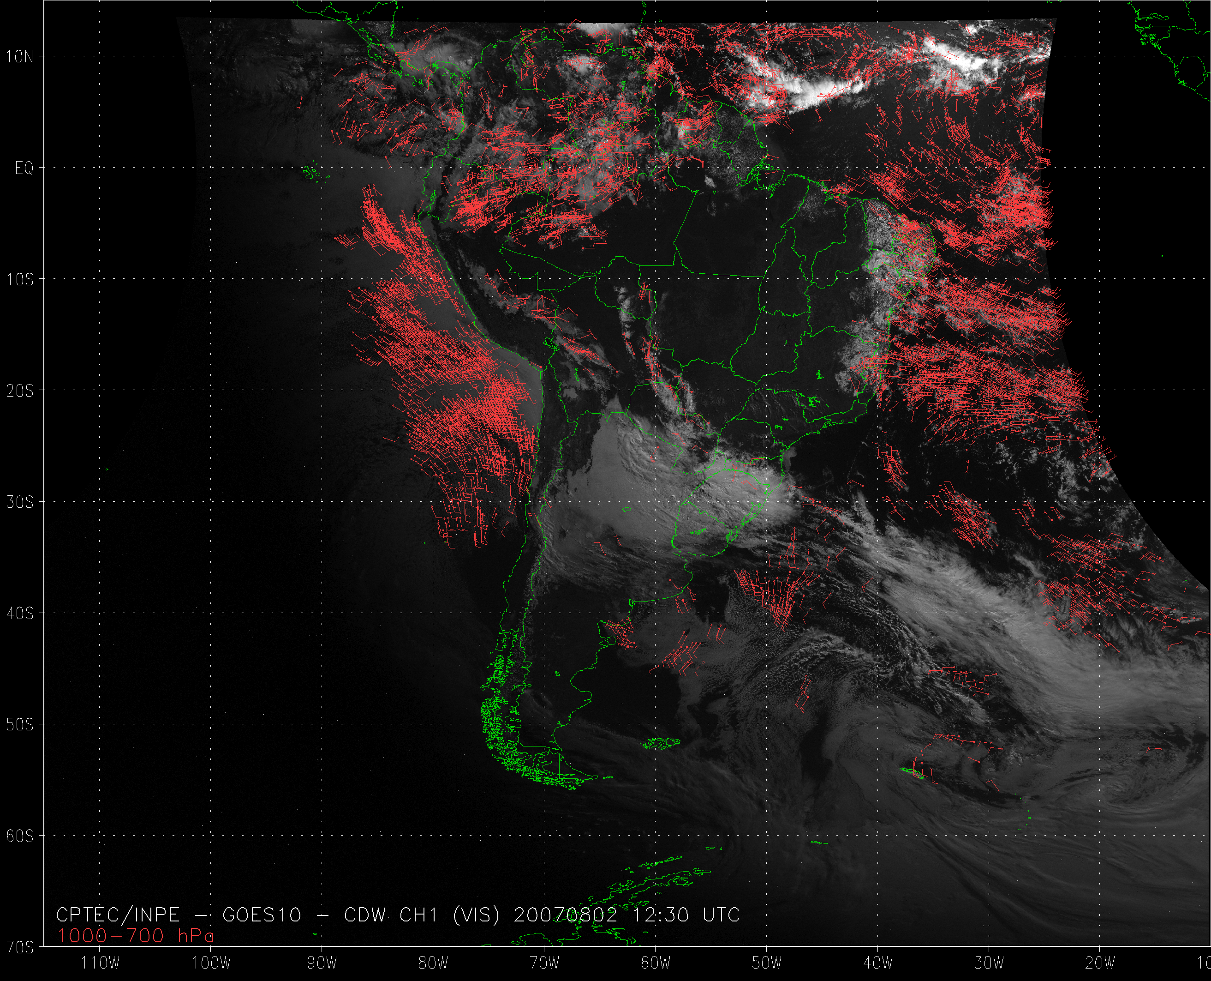Click the 30S latitude label
Screen dimensions: 1211x981
pyautogui.click(x=20, y=502)
